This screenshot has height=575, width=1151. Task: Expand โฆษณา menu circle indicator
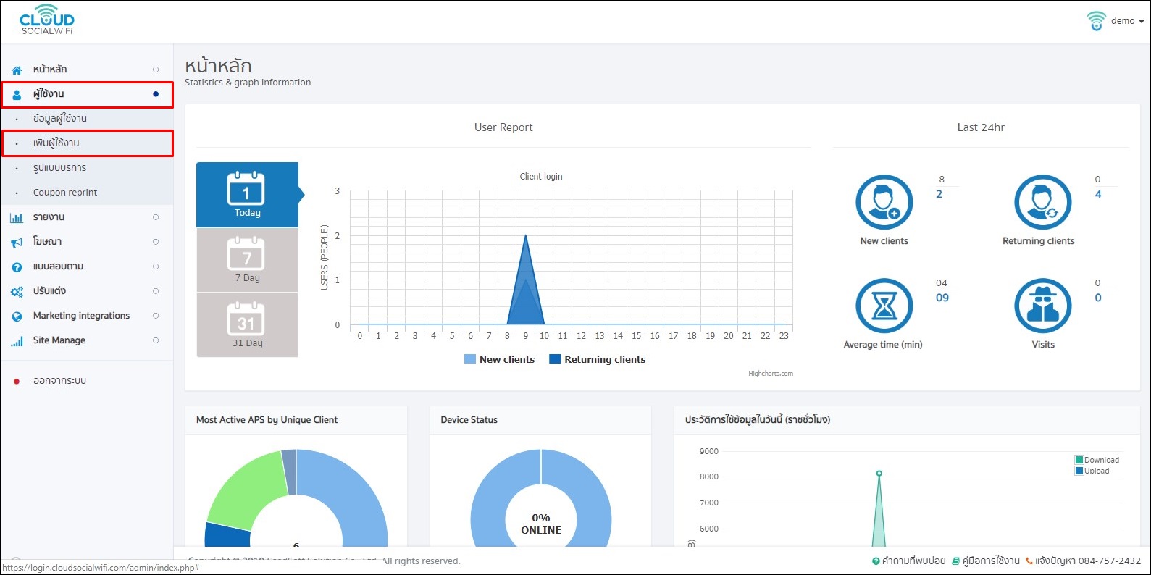[156, 242]
